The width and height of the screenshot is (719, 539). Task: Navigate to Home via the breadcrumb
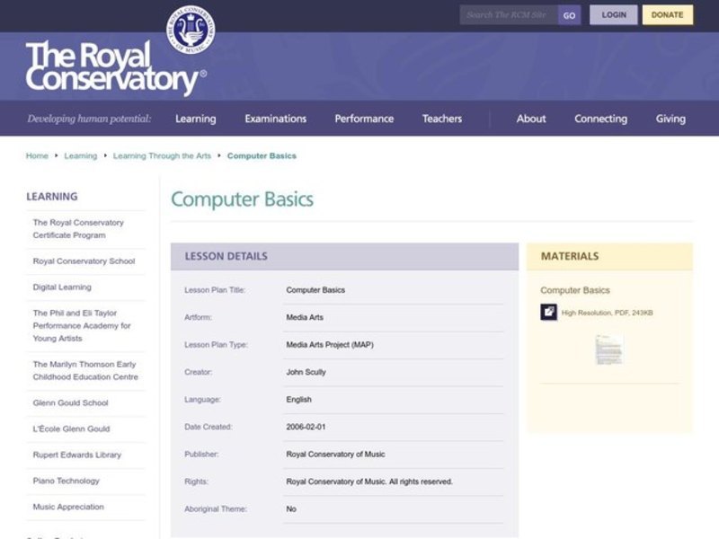coord(37,155)
